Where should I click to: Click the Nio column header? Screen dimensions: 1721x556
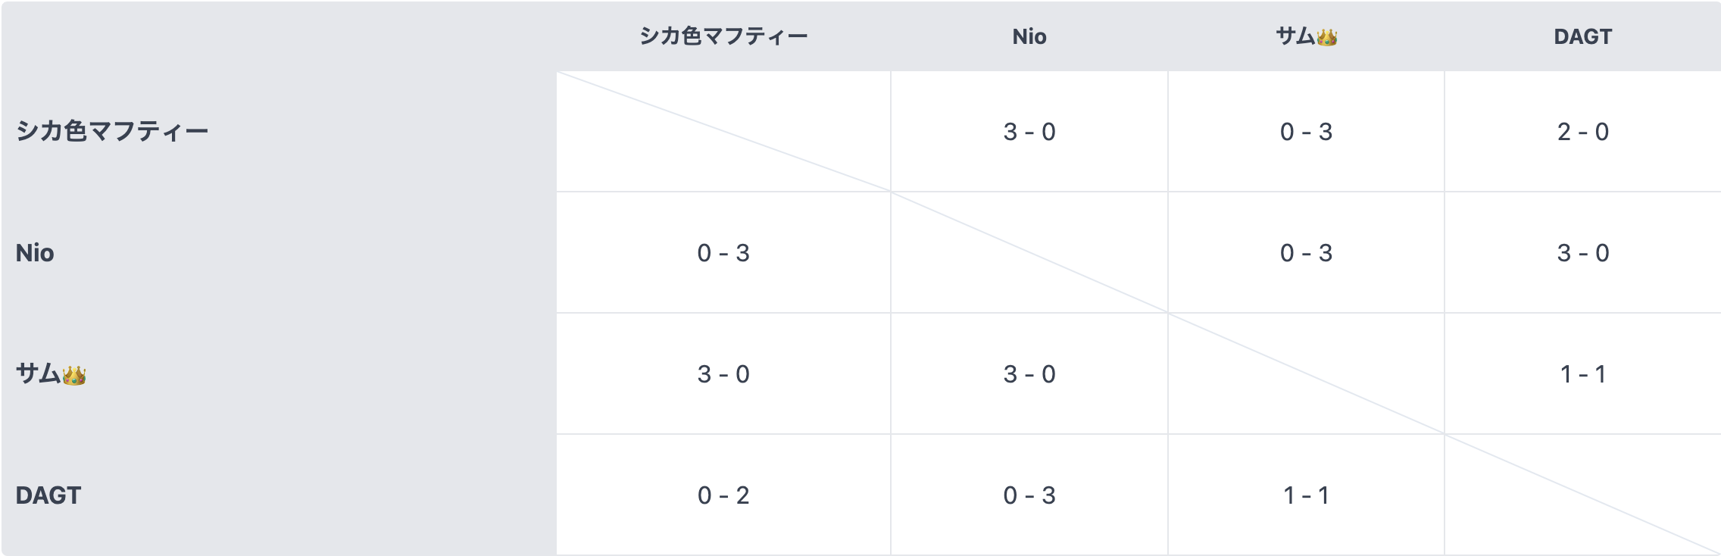[x=1029, y=36]
